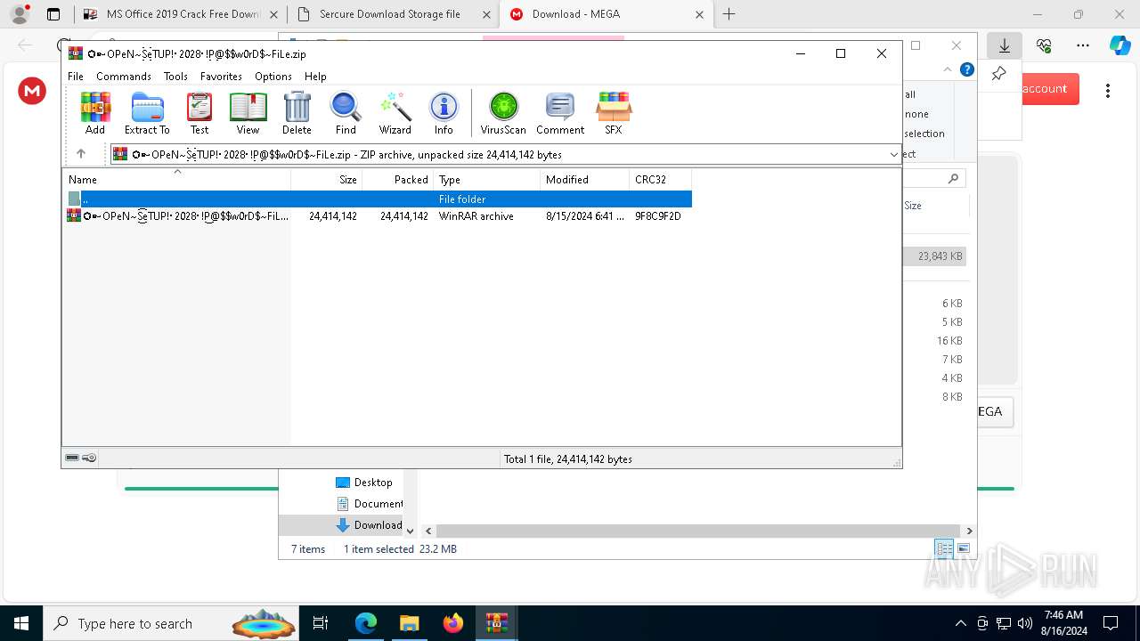
Task: Open the View tool in WinRAR
Action: point(248,113)
